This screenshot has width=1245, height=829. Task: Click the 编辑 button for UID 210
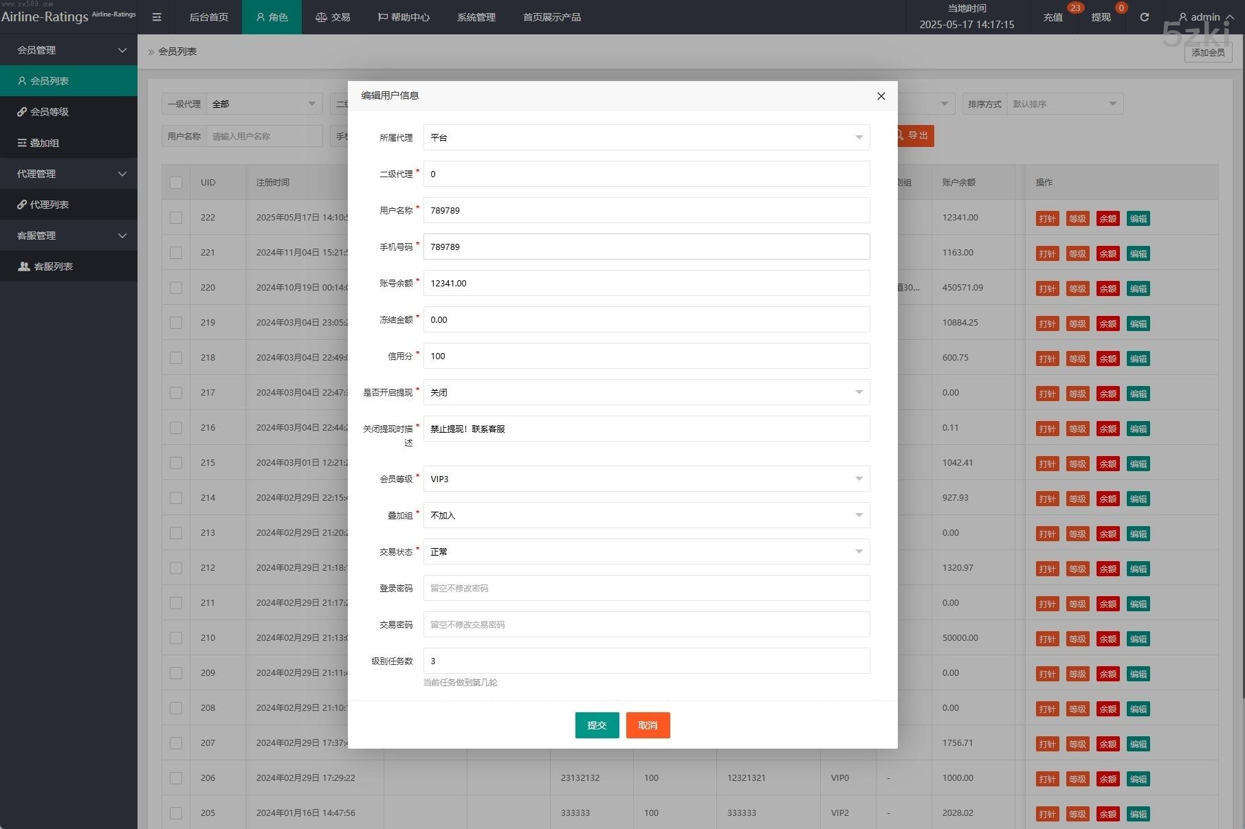1138,639
